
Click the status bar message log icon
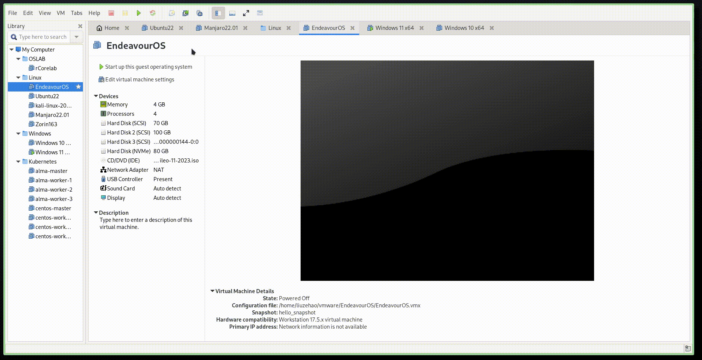[x=688, y=348]
